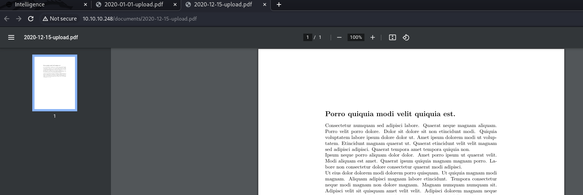Click the zoom in plus icon

click(x=372, y=37)
